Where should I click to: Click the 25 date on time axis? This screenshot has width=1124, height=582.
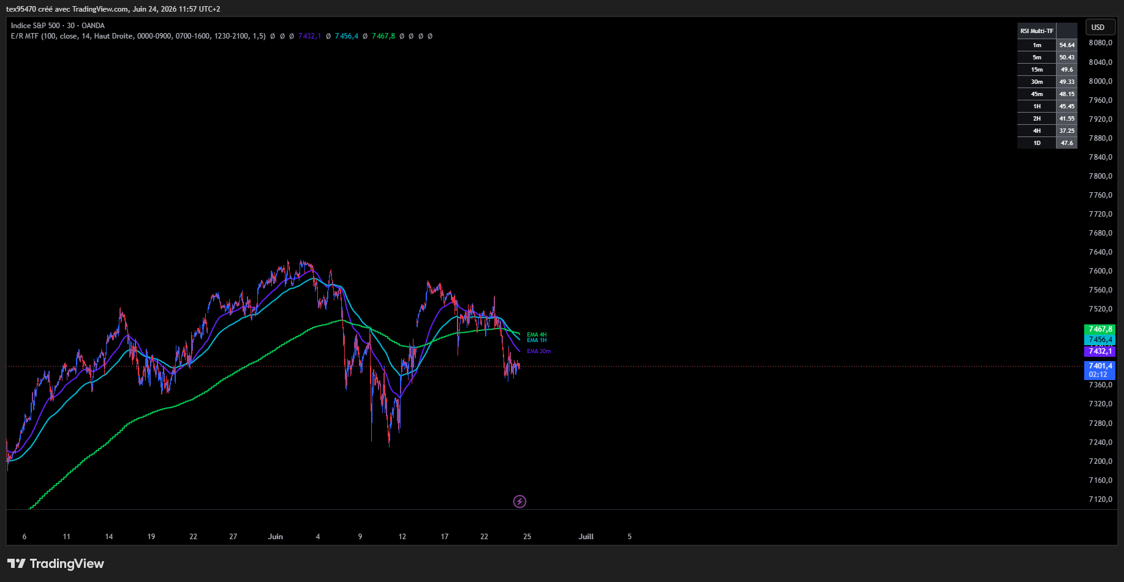(x=527, y=537)
